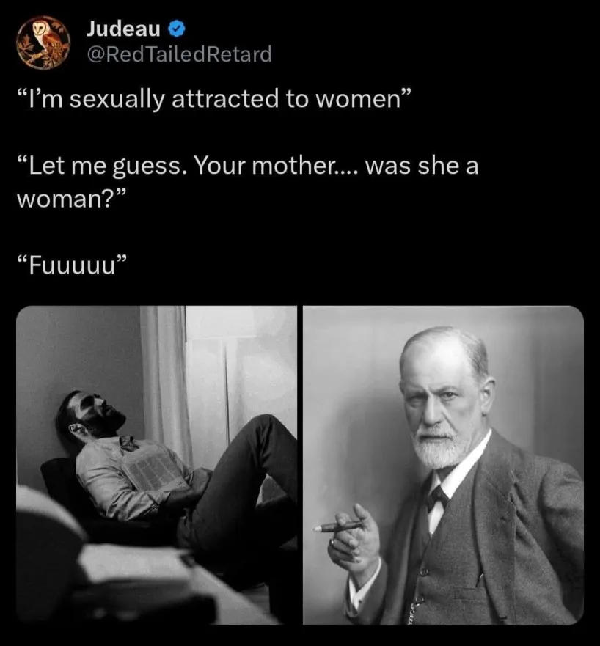Viewport: 600px width, 646px height.
Task: Click the @RedTailedRetard handle
Action: pos(179,54)
